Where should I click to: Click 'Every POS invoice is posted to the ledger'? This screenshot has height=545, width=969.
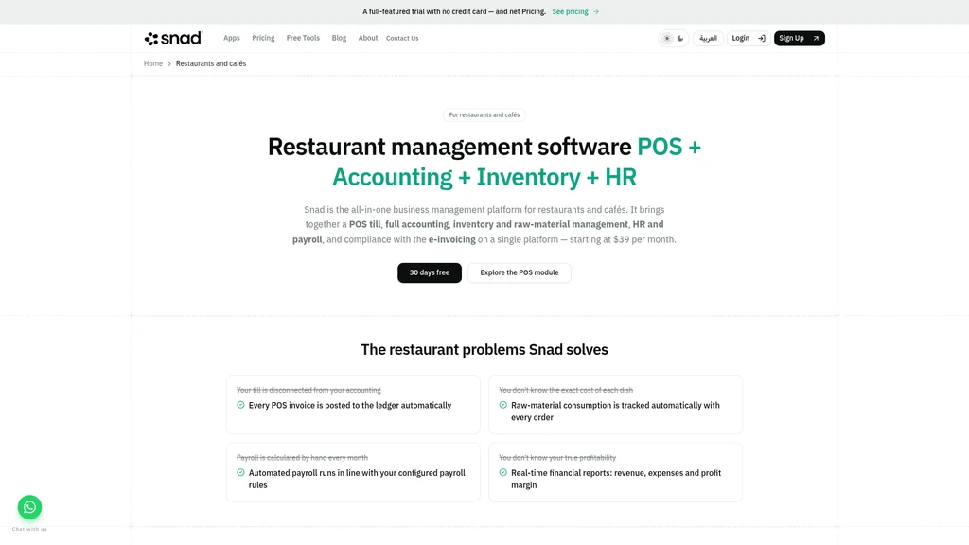(350, 405)
